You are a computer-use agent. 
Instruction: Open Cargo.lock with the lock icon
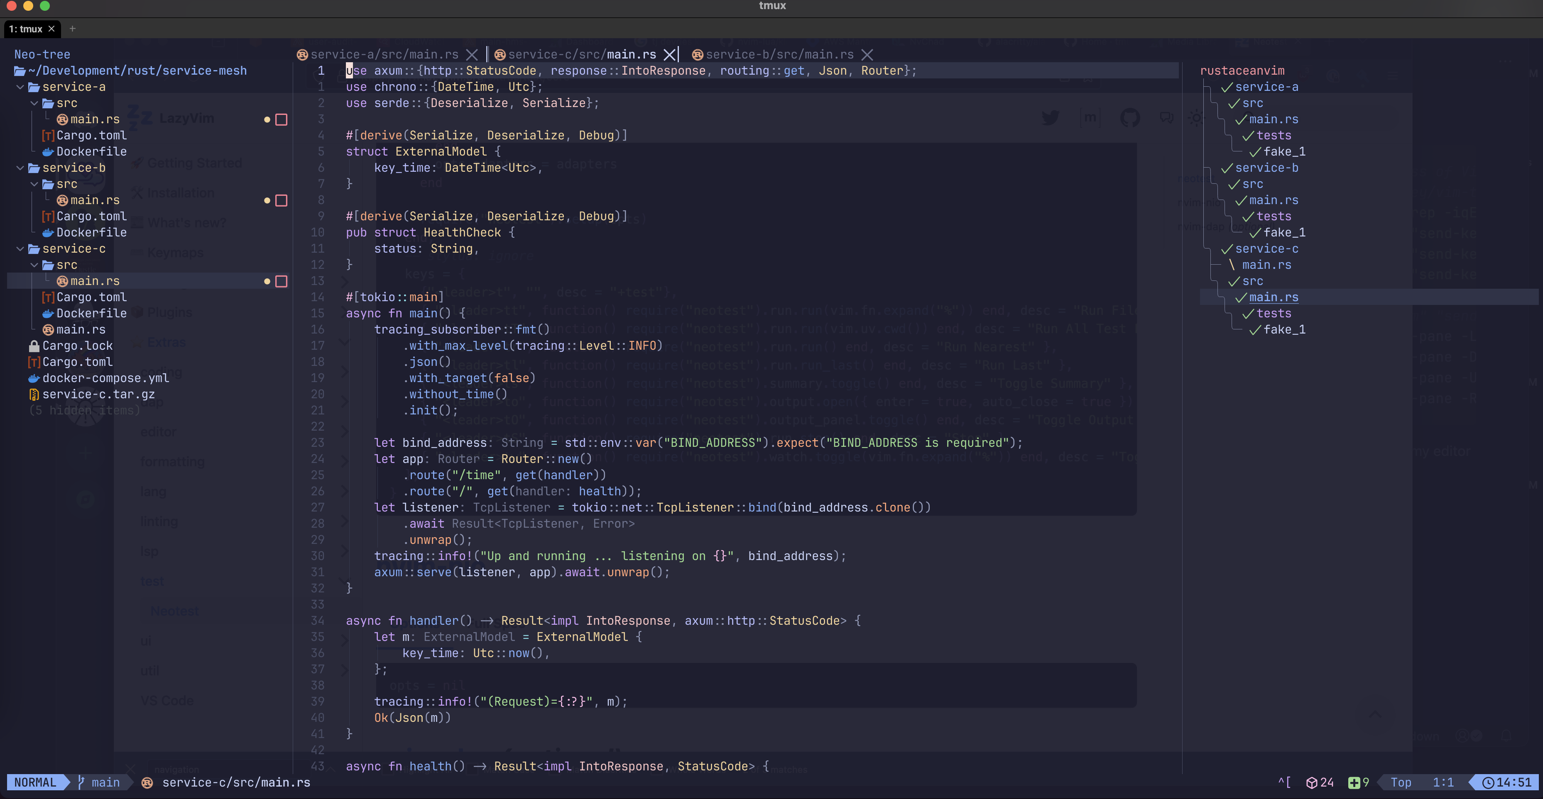77,345
